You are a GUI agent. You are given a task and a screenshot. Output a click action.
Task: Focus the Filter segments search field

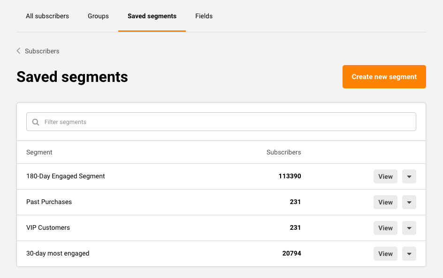pos(225,122)
